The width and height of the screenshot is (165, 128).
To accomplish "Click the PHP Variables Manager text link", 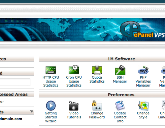I will pos(143,81).
